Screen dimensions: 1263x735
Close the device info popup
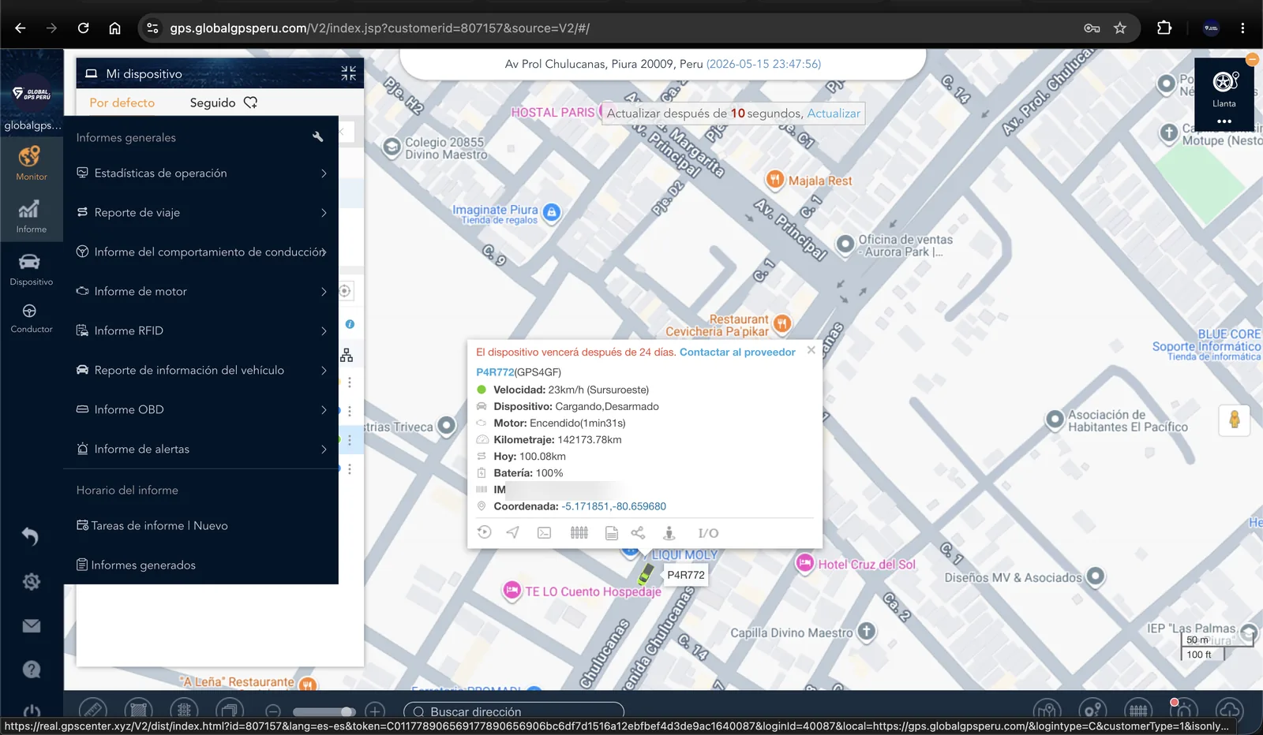coord(811,350)
